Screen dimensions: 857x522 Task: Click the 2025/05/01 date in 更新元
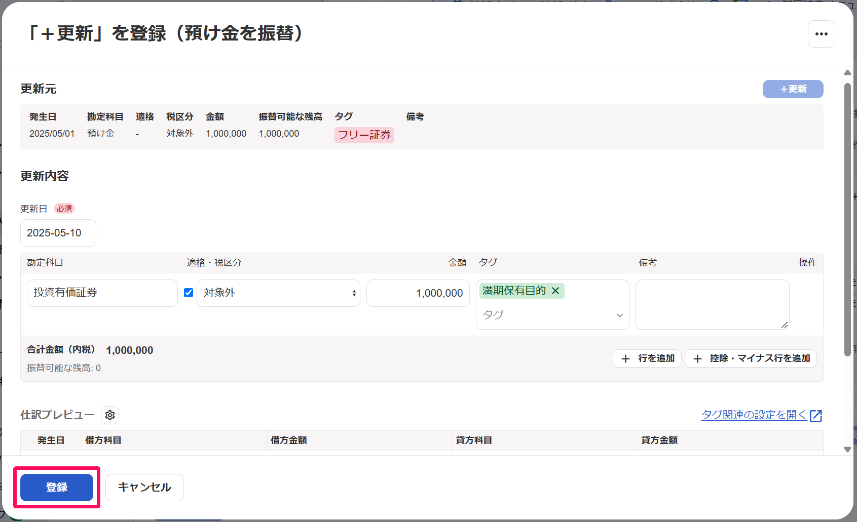[x=52, y=134]
